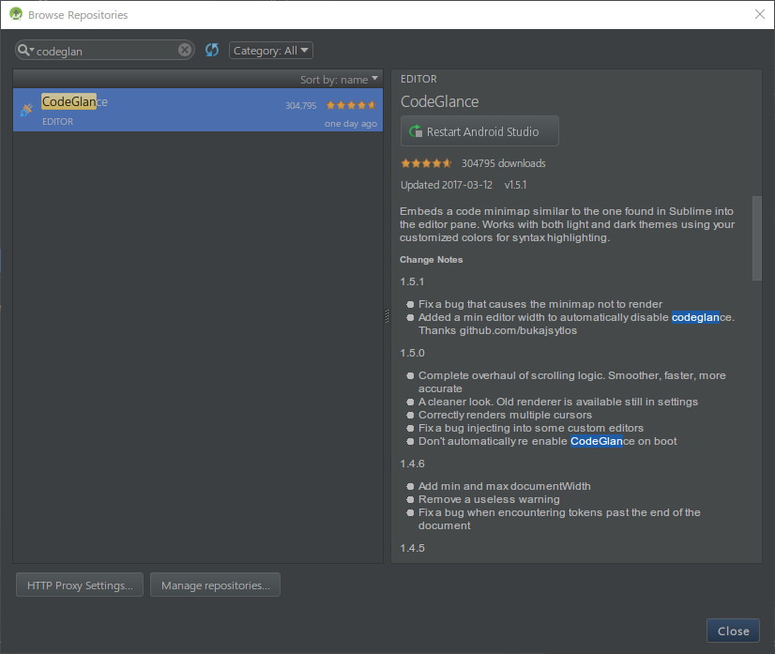This screenshot has height=654, width=775.
Task: Click 'Updated 2017-03-12' text
Action: (447, 185)
